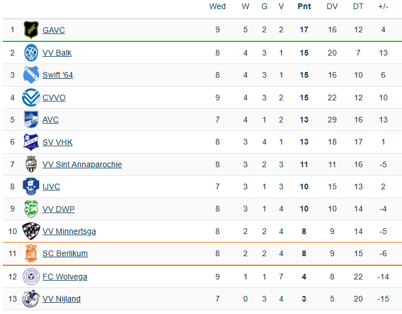Open the VV Minnertsga team link

coord(69,231)
